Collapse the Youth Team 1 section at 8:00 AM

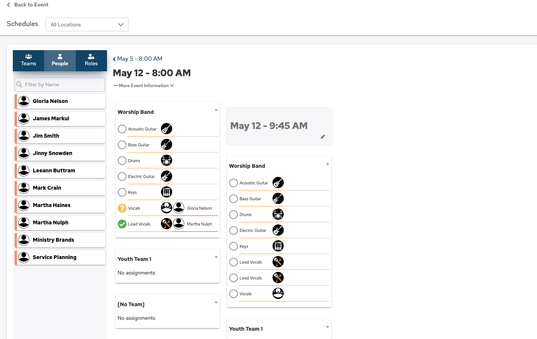216,258
